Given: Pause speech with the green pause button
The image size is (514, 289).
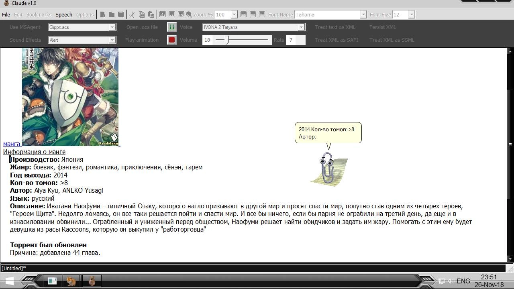Looking at the screenshot, I should tap(172, 27).
